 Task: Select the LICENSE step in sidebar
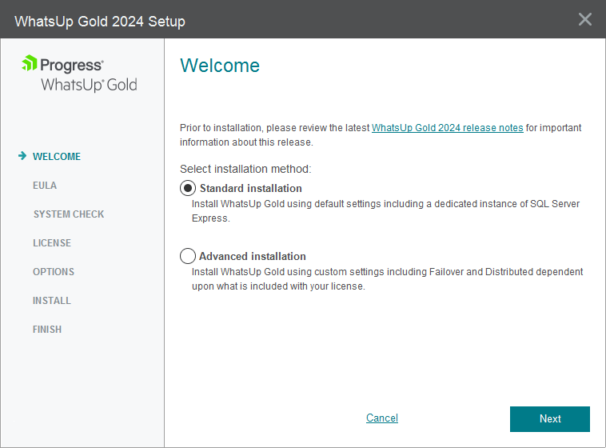pyautogui.click(x=52, y=243)
